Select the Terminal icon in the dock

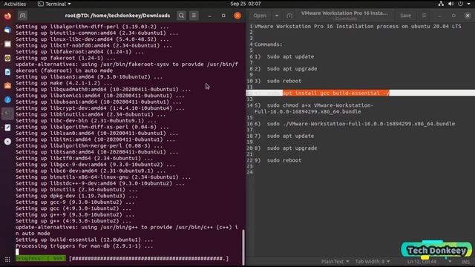pos(7,113)
